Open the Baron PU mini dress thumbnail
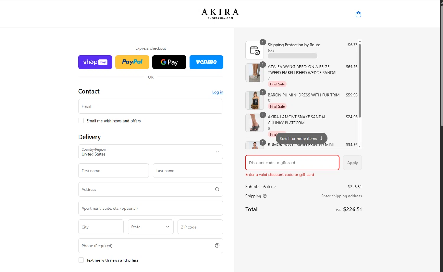The width and height of the screenshot is (443, 272). (255, 100)
